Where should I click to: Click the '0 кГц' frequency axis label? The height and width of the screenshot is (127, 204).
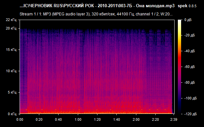point(12,114)
